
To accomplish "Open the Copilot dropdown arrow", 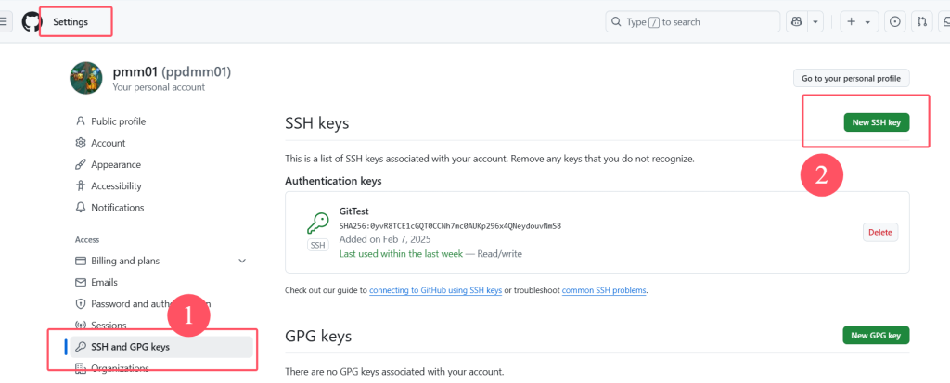I will [815, 21].
